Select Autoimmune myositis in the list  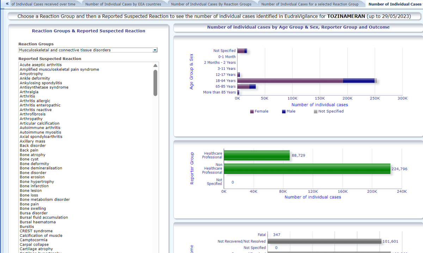click(x=40, y=132)
